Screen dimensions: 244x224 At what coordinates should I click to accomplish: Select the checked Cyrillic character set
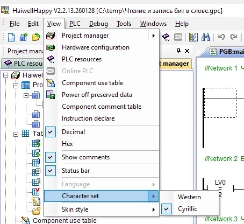point(189,209)
